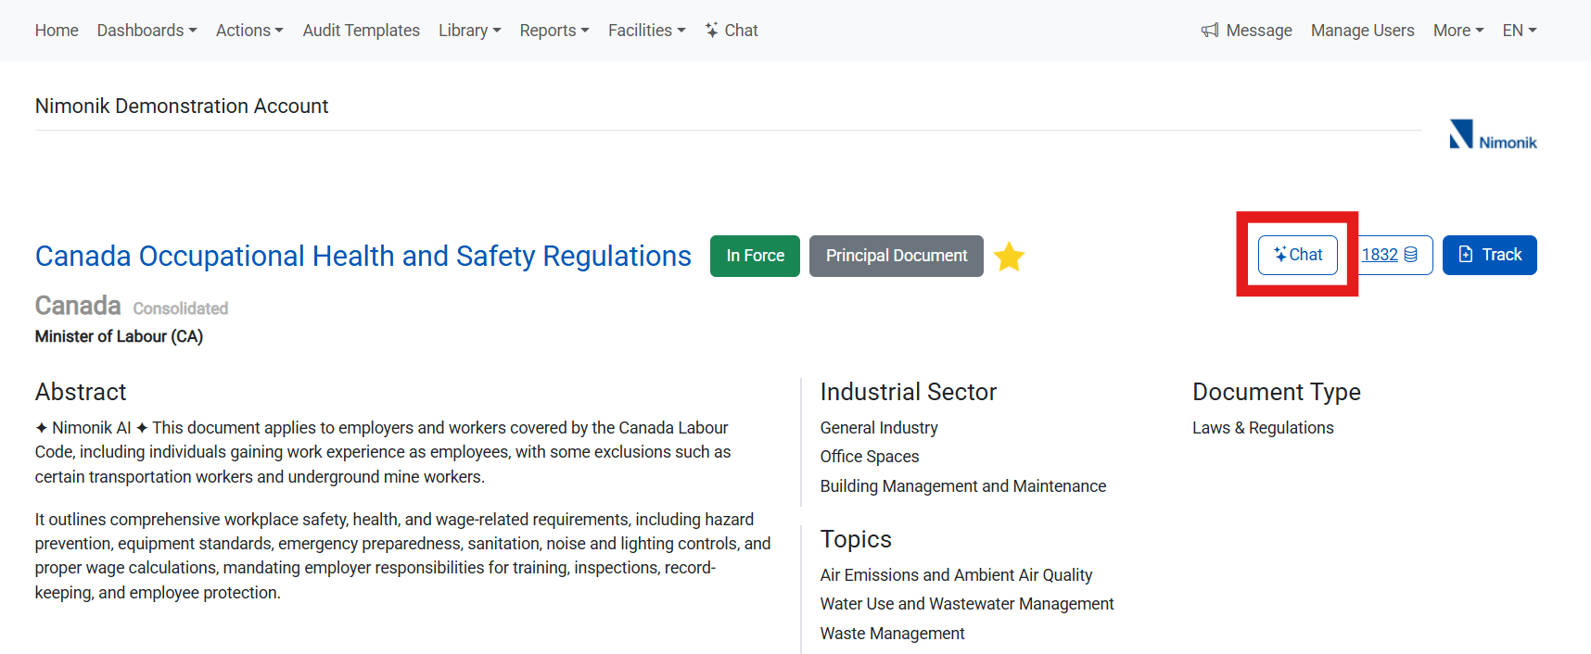1591x654 pixels.
Task: Click the Nimonik logo
Action: pyautogui.click(x=1493, y=135)
